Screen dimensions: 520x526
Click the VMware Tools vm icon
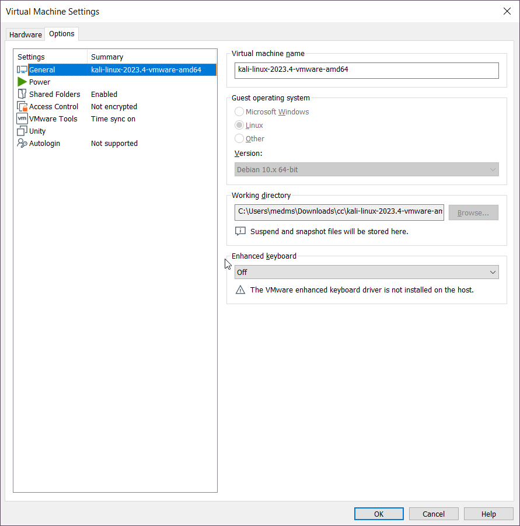coord(22,119)
